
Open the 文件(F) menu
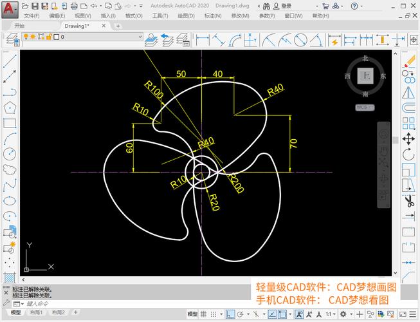[32, 16]
